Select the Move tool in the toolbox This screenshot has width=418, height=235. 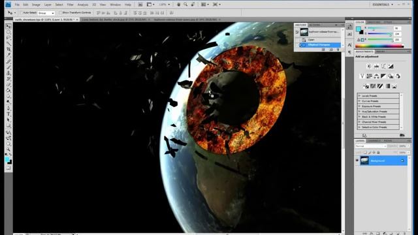point(8,26)
